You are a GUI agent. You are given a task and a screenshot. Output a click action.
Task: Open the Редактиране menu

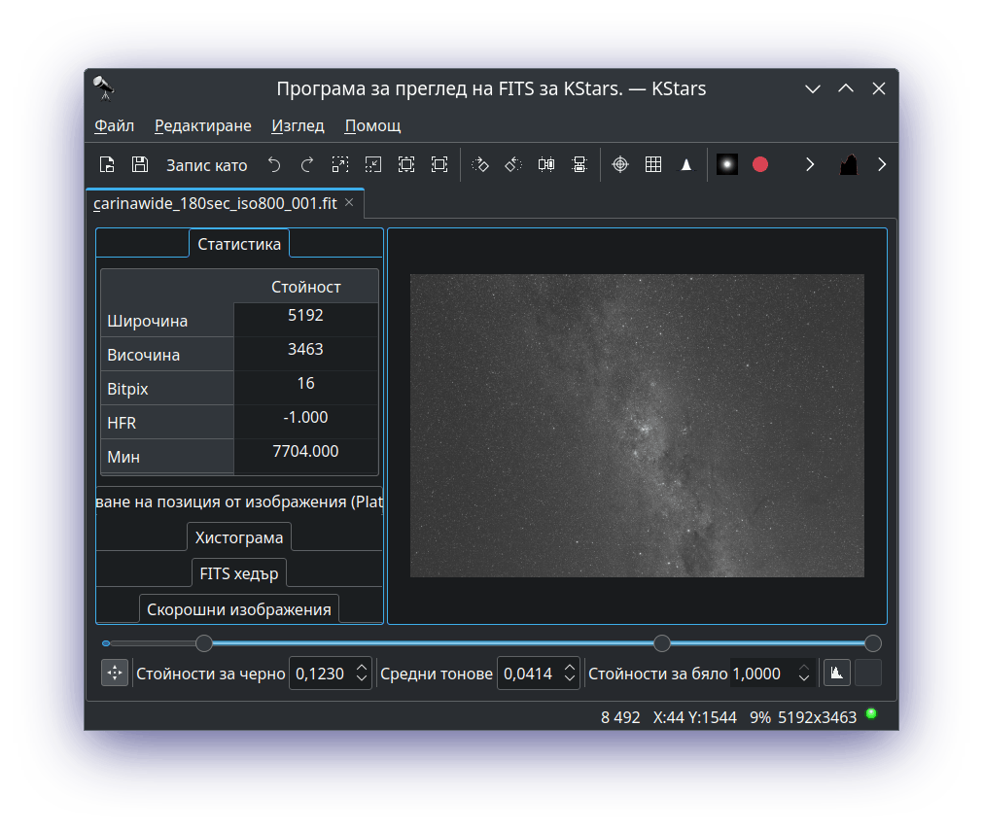(x=202, y=125)
